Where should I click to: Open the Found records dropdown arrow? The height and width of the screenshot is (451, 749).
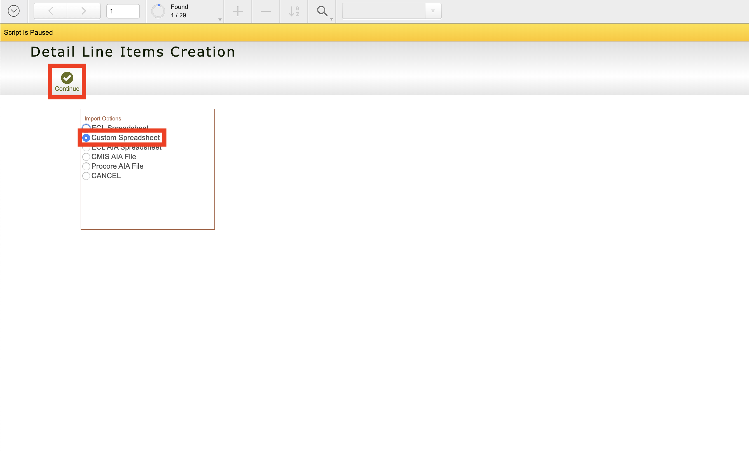pos(220,20)
